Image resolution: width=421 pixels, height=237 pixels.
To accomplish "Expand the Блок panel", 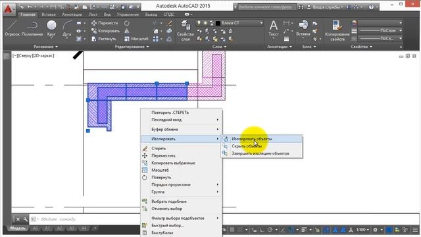I will click(x=309, y=47).
